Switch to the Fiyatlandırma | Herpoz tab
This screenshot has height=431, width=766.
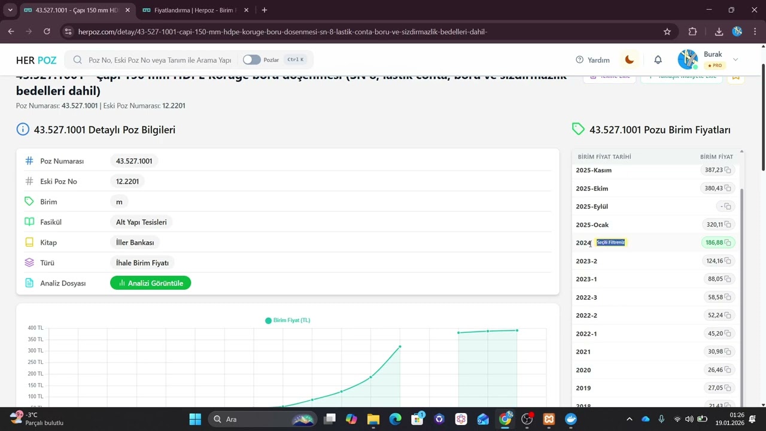[x=194, y=10]
